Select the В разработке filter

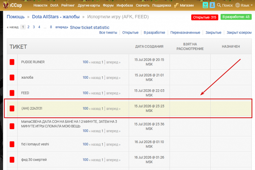click(154, 33)
